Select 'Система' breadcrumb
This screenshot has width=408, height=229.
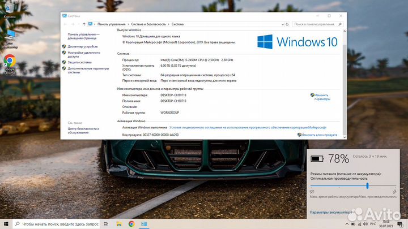click(177, 24)
